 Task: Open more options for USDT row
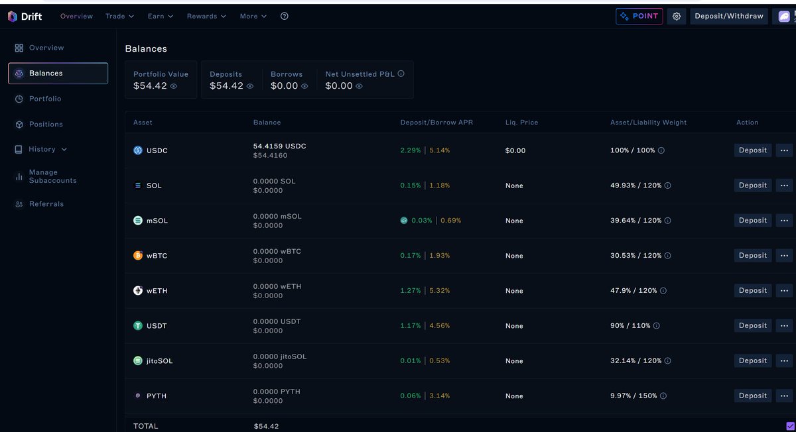(x=784, y=326)
